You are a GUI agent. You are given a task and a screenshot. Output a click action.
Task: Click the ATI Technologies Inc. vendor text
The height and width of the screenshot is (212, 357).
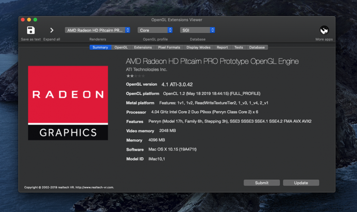point(146,70)
